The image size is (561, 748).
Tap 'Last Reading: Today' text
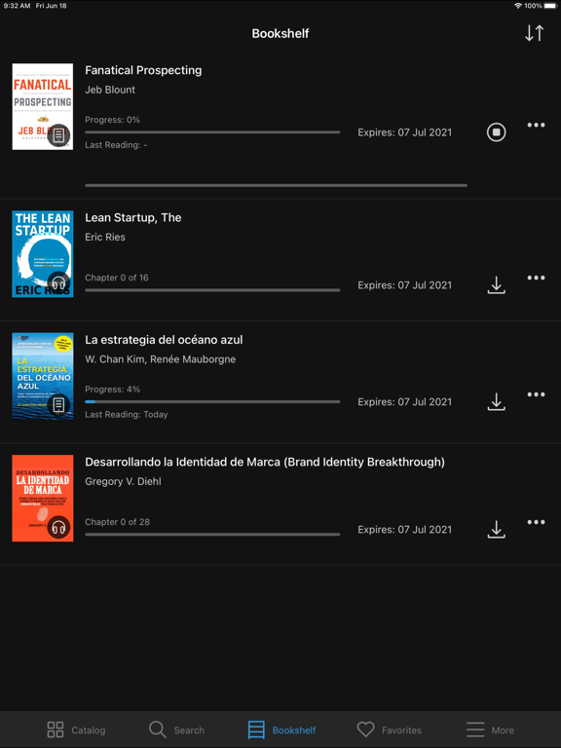127,415
